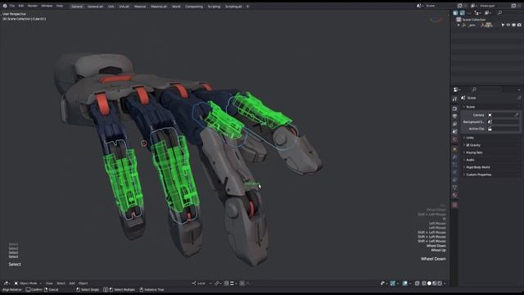This screenshot has width=524, height=295.
Task: Open the Texture properties tab
Action: tap(455, 205)
